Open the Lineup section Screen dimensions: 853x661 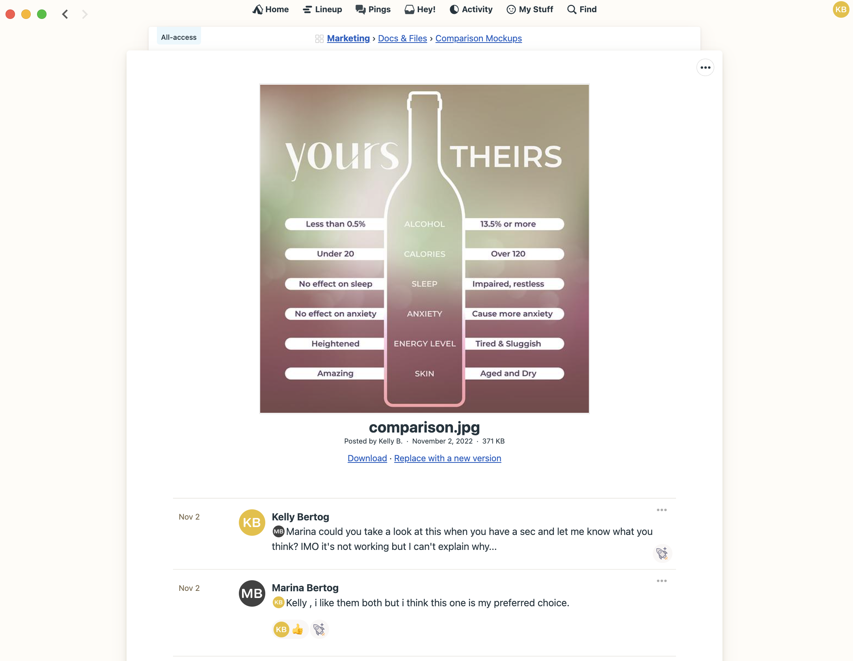[323, 9]
